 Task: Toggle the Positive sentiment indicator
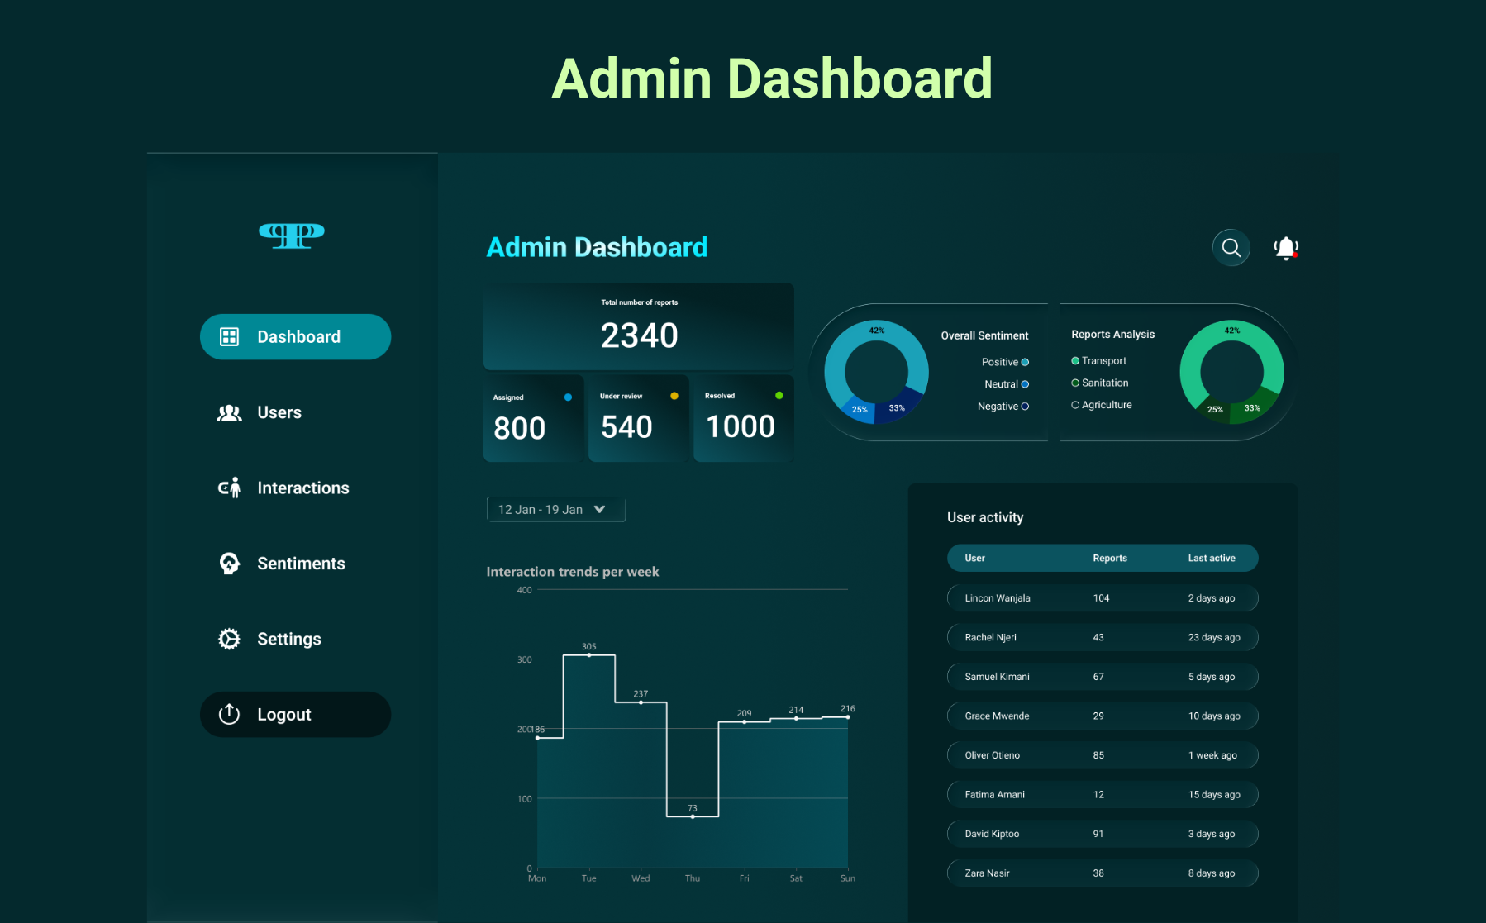(1025, 361)
